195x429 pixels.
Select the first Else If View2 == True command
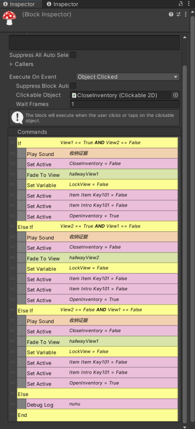[97, 227]
